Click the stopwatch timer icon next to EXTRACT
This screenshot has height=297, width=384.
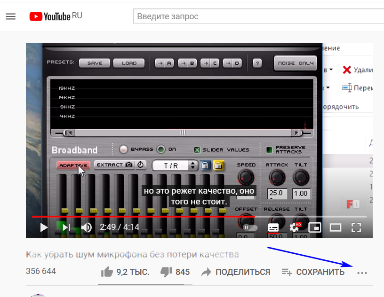pyautogui.click(x=141, y=164)
